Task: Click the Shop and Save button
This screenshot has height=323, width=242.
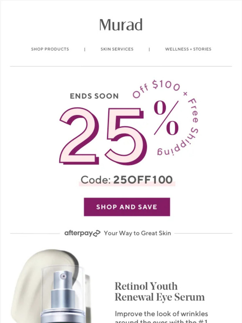Action: (127, 207)
